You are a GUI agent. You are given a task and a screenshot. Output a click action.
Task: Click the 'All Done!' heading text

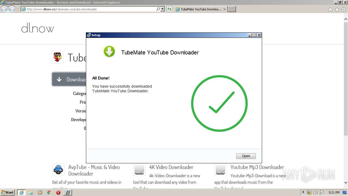pos(101,78)
